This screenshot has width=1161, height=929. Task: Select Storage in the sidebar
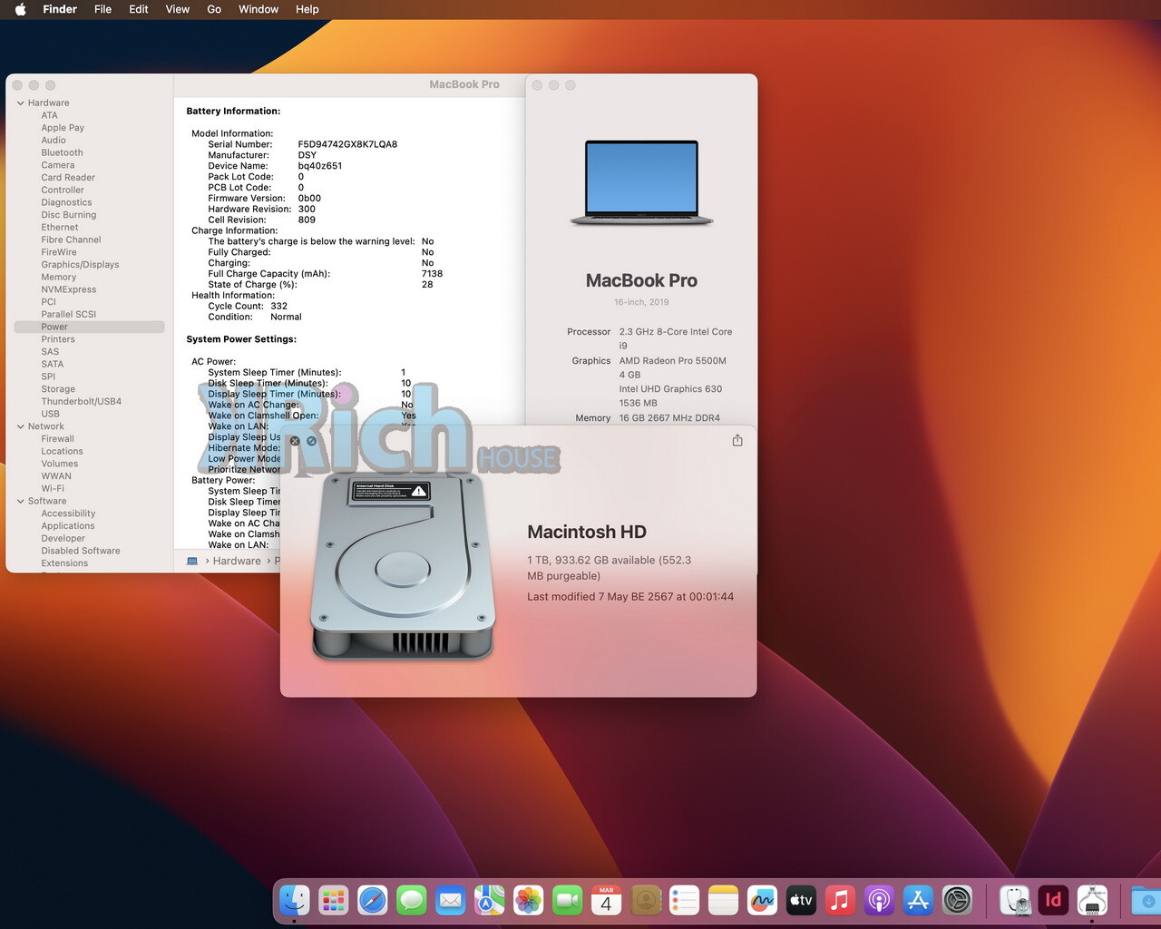pos(58,389)
